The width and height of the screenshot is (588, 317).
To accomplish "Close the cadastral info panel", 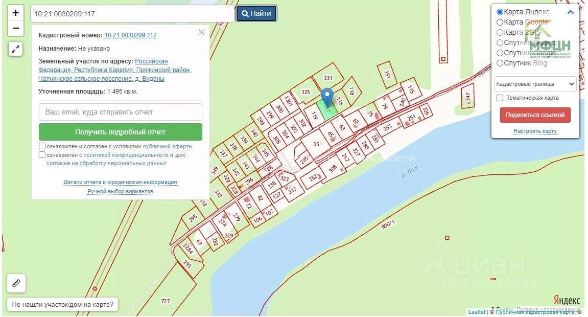I will [202, 32].
